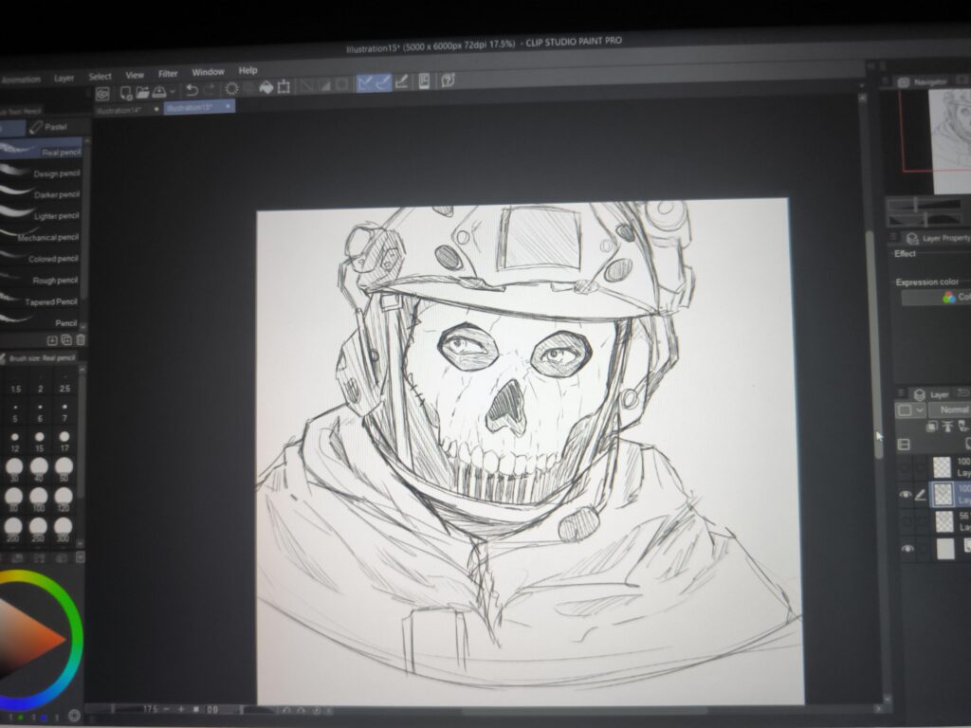Switch to the Illustration14 canvas tab

[x=119, y=109]
